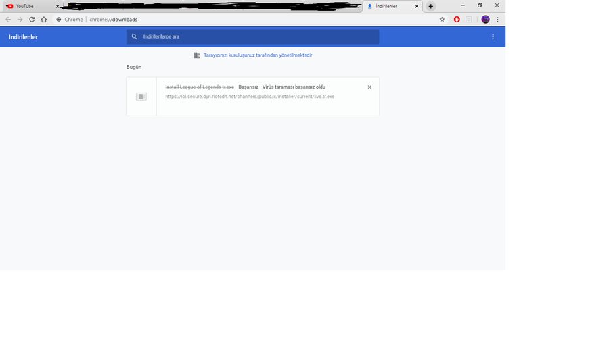Focus the İndirilenlerde ara search field
The image size is (609, 342).
coord(252,37)
